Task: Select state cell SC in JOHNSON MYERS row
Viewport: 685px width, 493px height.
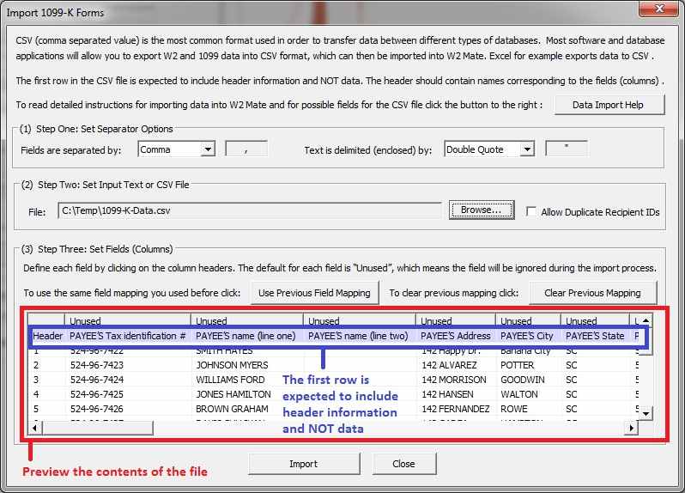Action: (595, 365)
